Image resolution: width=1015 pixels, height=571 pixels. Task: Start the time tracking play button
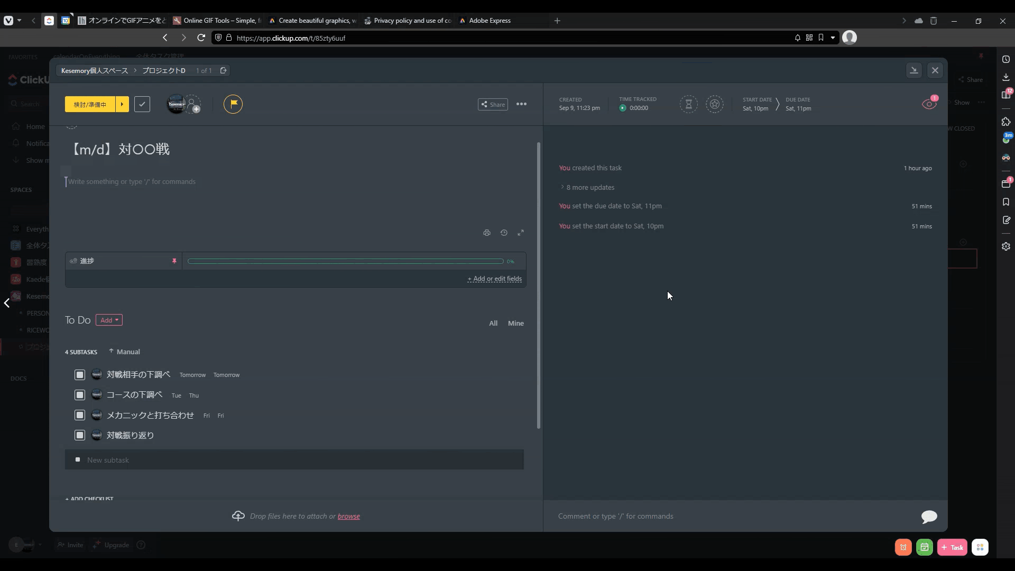623,108
